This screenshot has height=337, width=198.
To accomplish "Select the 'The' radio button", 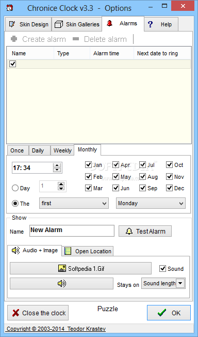I will click(x=15, y=204).
